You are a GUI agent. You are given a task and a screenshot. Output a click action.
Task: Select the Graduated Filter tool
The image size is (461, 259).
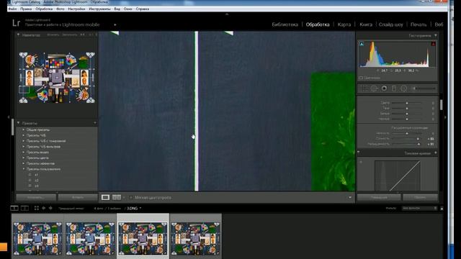(394, 88)
